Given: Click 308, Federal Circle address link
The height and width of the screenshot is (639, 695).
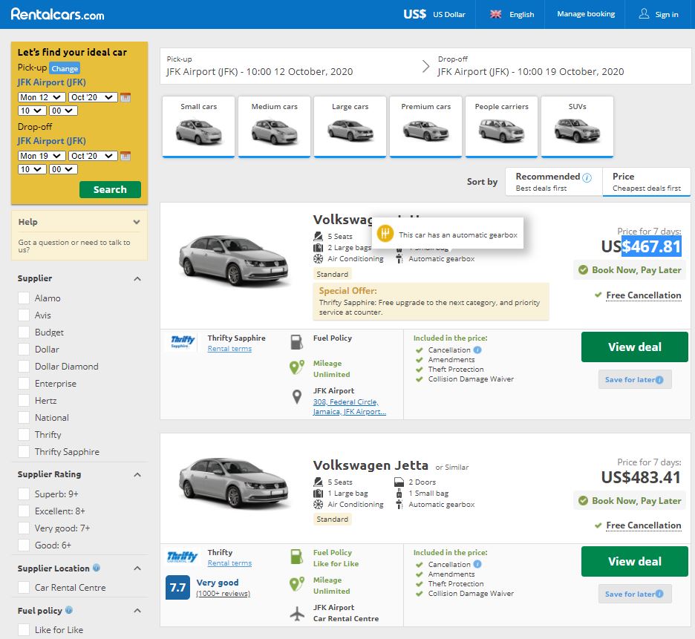Looking at the screenshot, I should point(349,407).
